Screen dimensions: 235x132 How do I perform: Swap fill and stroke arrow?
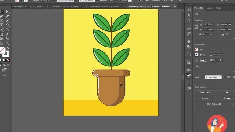click(8, 48)
